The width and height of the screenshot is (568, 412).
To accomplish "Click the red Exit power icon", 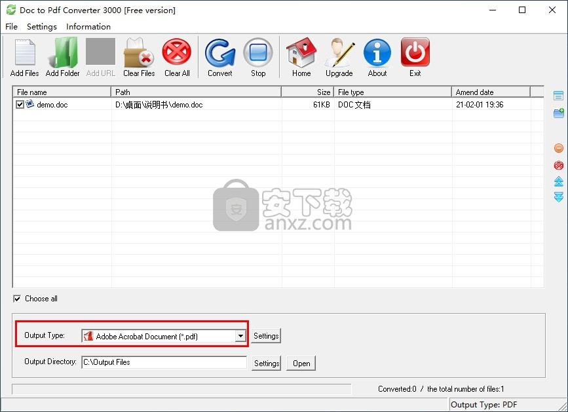I will point(415,53).
